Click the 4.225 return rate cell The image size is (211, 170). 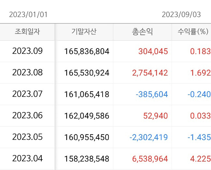pos(201,159)
